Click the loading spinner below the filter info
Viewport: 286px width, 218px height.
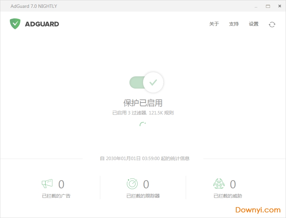(143, 124)
